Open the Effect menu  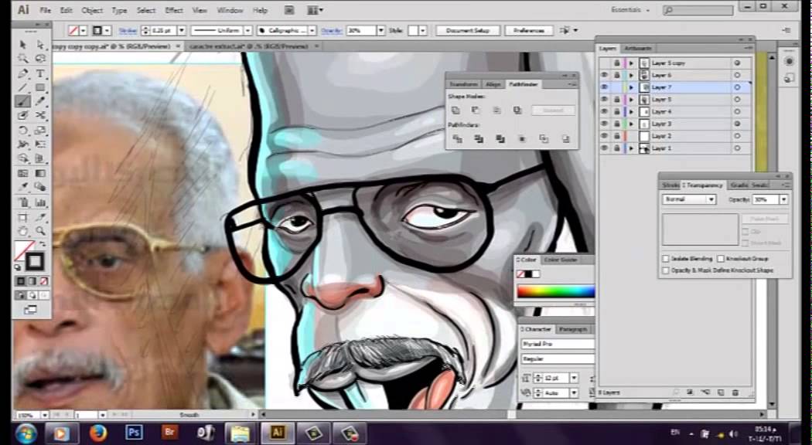pyautogui.click(x=175, y=10)
